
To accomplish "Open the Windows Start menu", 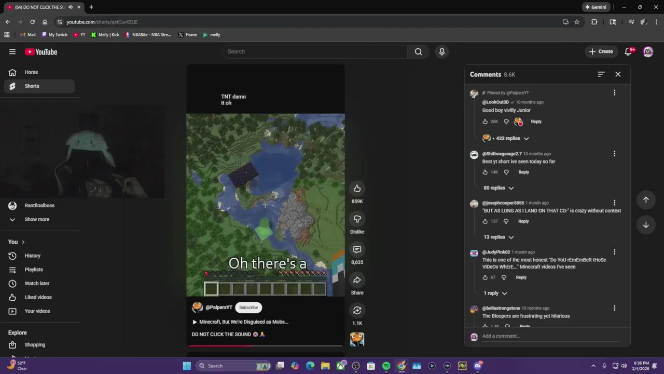I will coord(187,366).
